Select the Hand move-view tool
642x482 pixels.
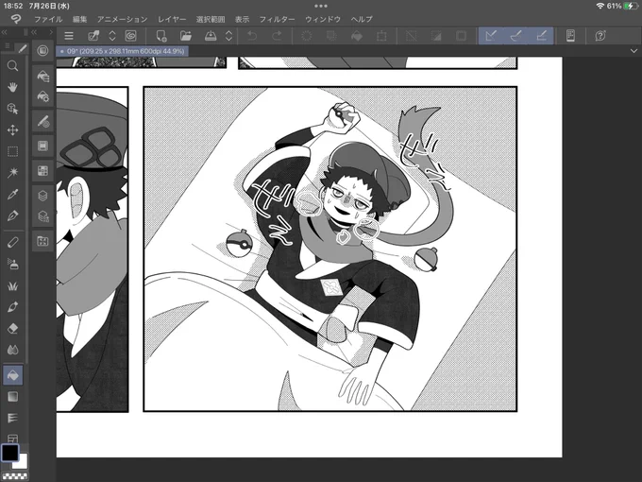coord(12,87)
